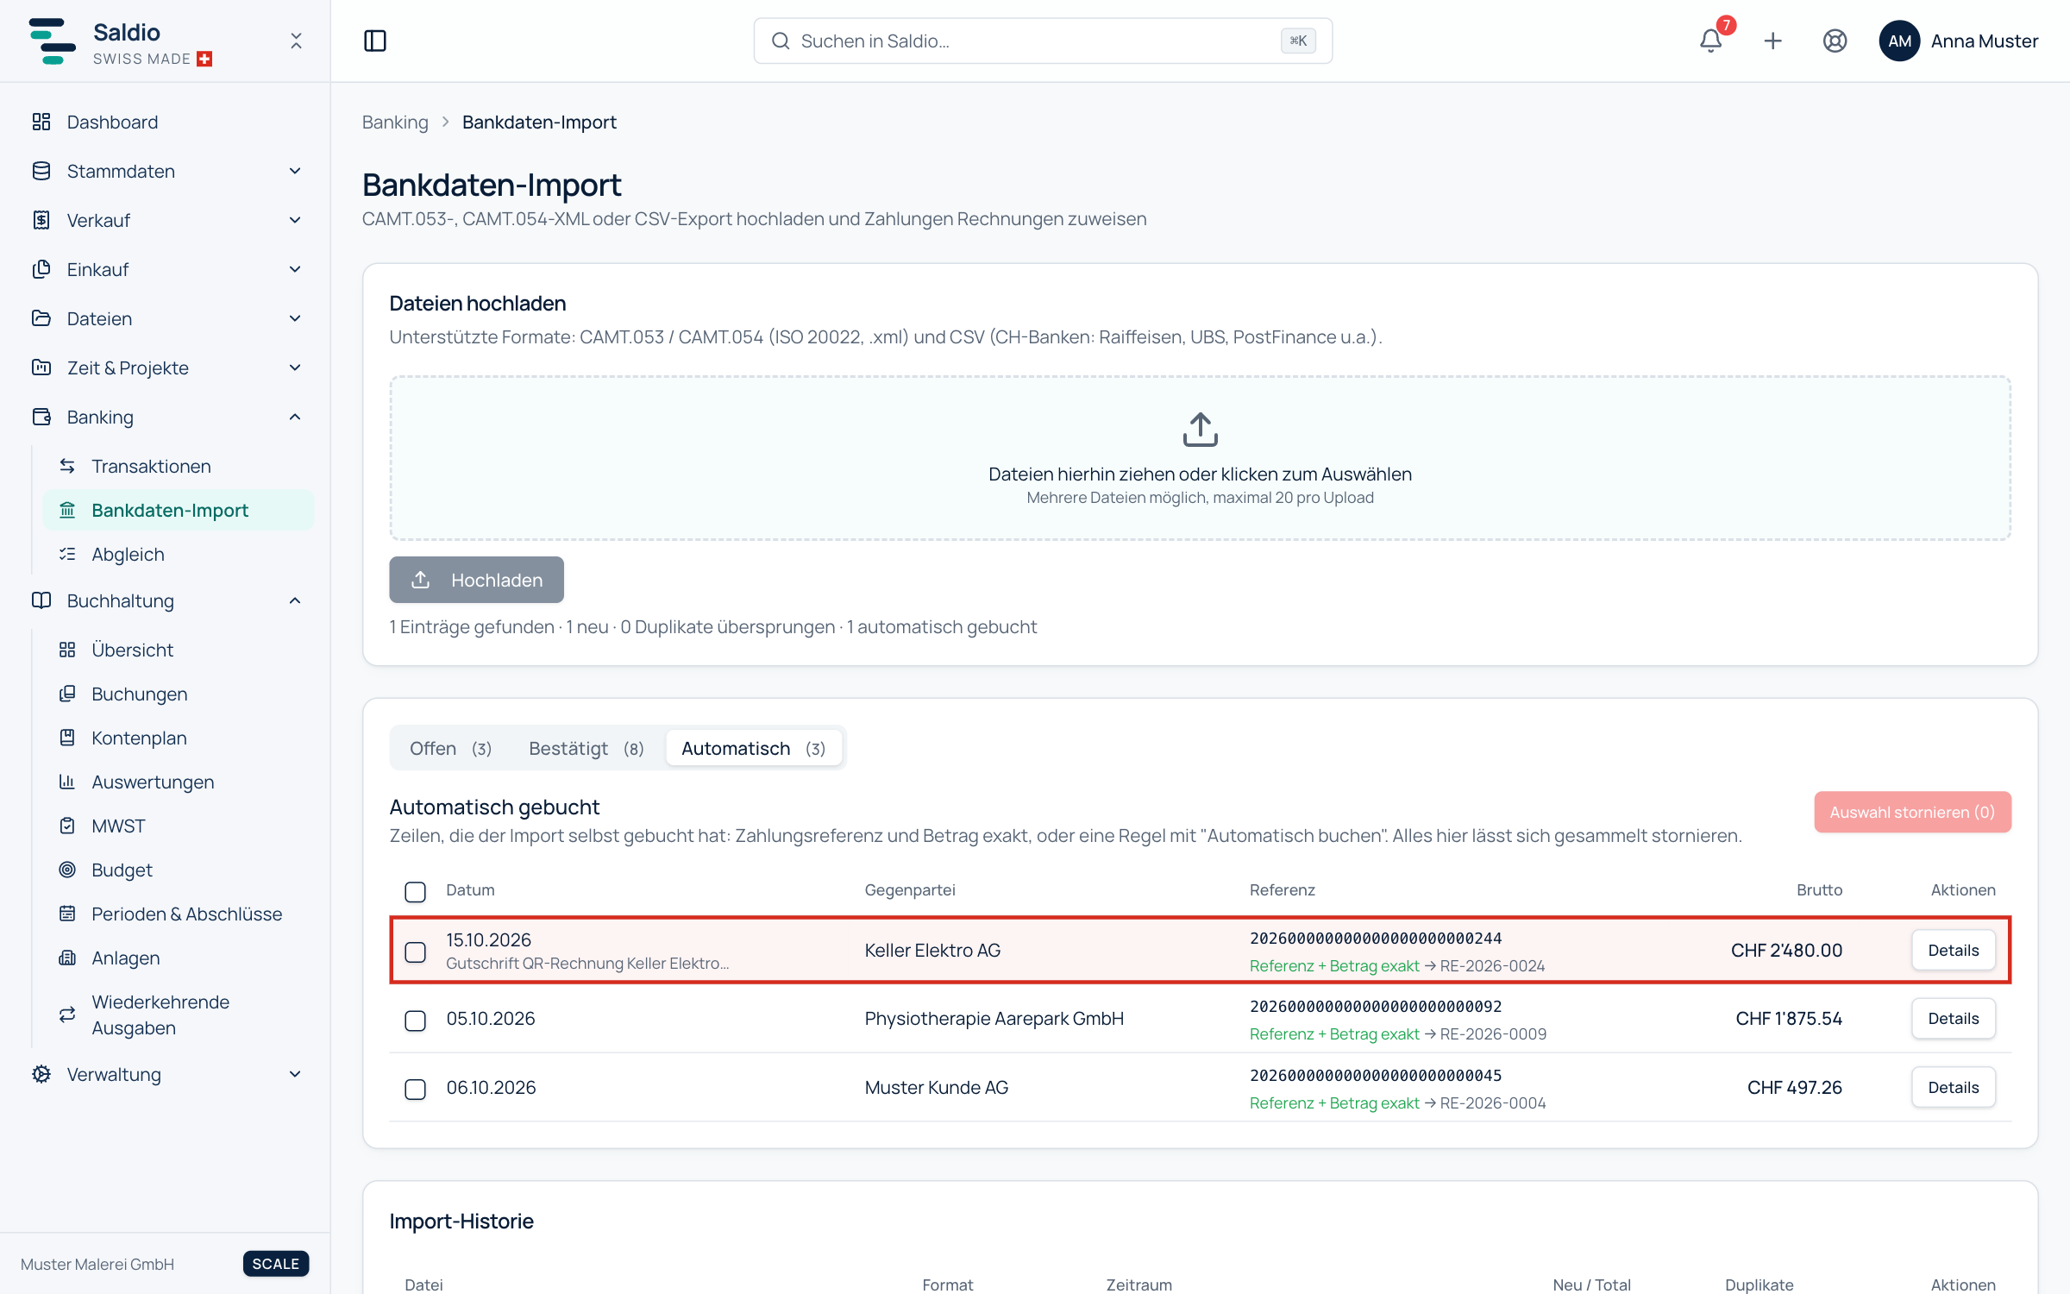Screen dimensions: 2070x1294
Task: Expand the Verwaltung menu chevron
Action: point(295,1074)
